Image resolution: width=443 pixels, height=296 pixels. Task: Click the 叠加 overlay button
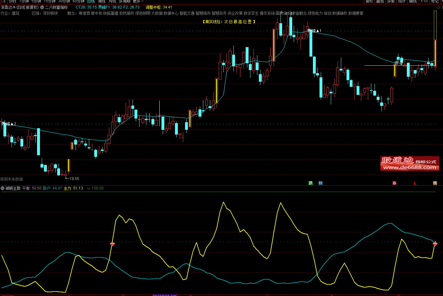(x=380, y=1)
